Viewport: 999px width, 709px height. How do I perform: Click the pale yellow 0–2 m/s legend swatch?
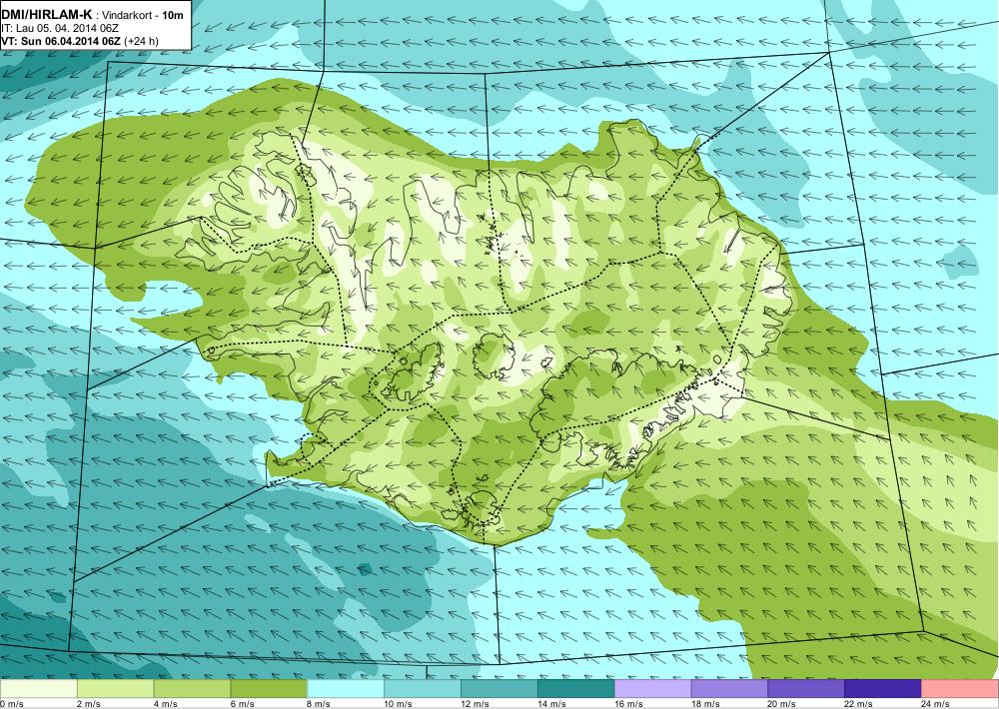pyautogui.click(x=38, y=689)
